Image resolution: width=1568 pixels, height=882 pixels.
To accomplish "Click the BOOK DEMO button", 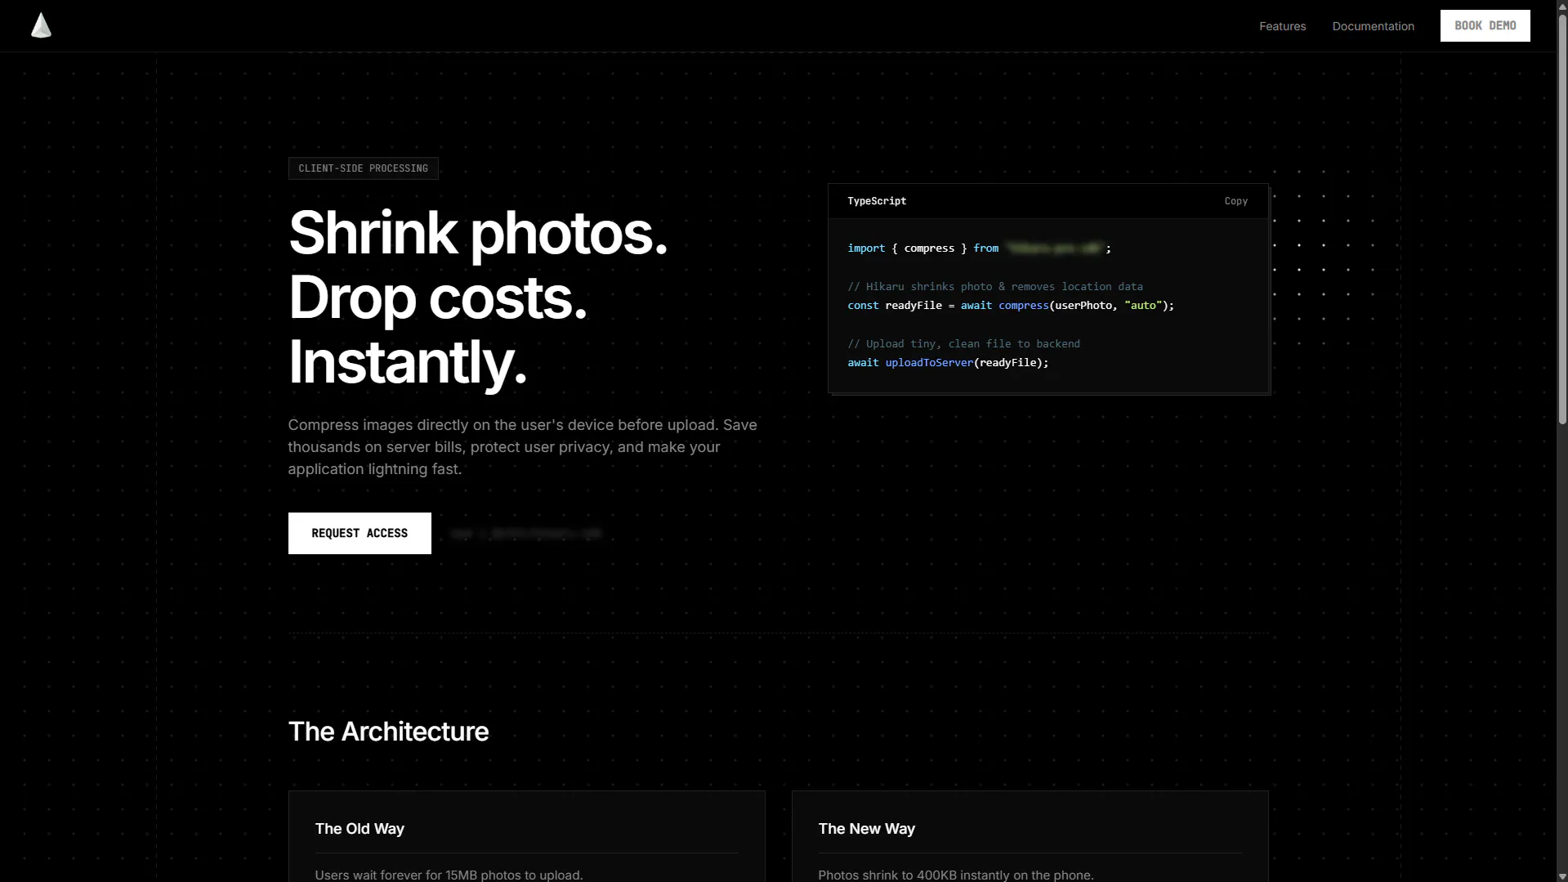I will point(1485,25).
